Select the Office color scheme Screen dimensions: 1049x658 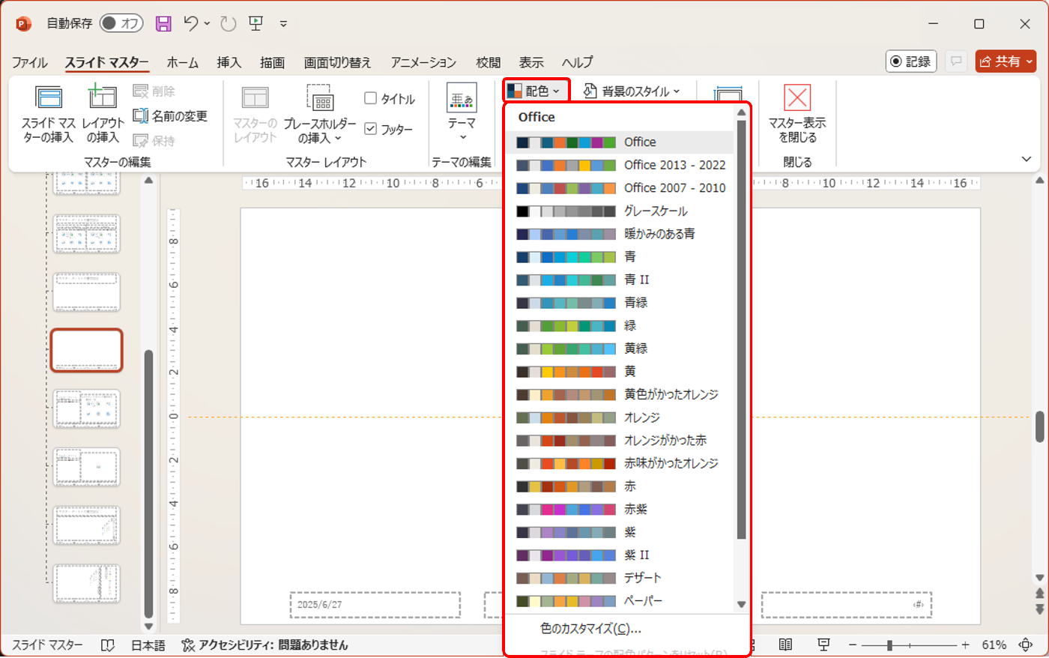pyautogui.click(x=620, y=142)
